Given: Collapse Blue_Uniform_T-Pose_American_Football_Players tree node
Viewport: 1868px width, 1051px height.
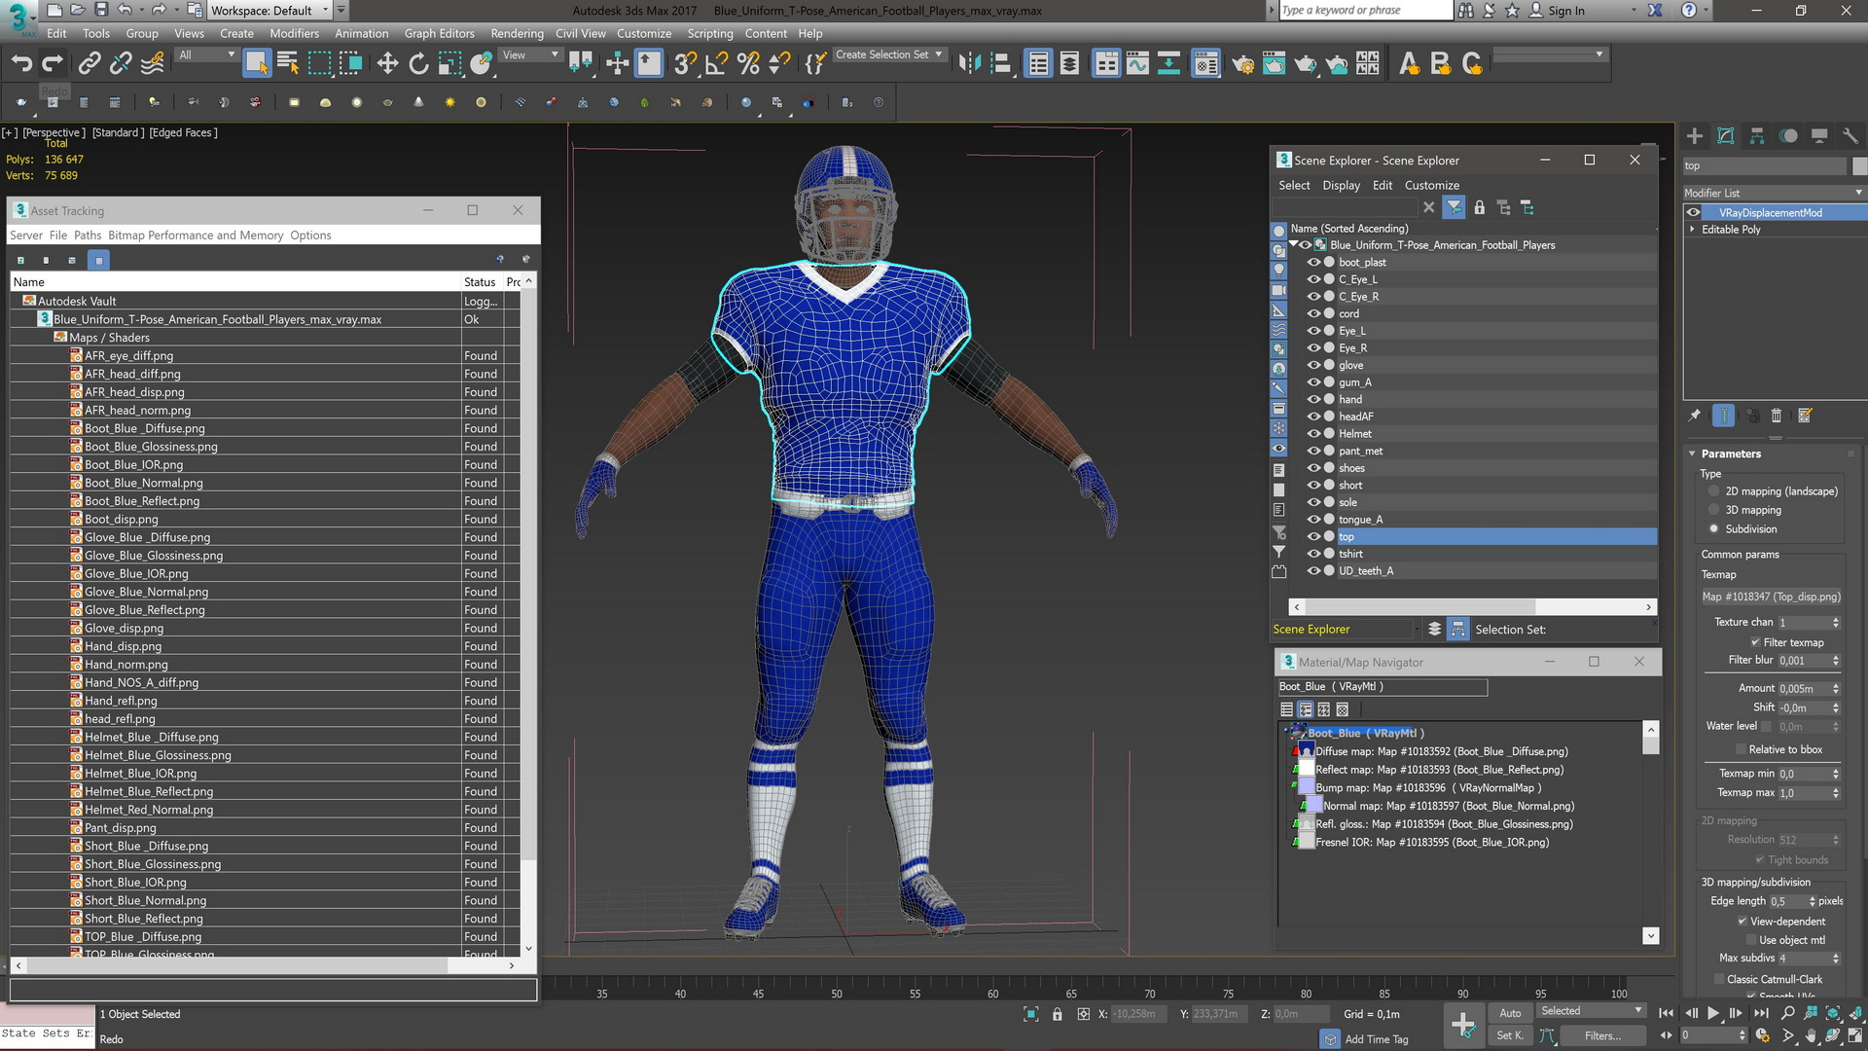Looking at the screenshot, I should tap(1293, 245).
